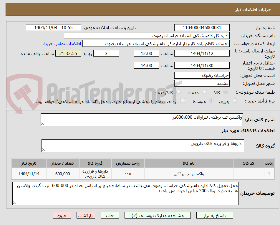Click the طبقه بندی موضوعی label
The height and width of the screenshot is (225, 280).
coord(255,92)
